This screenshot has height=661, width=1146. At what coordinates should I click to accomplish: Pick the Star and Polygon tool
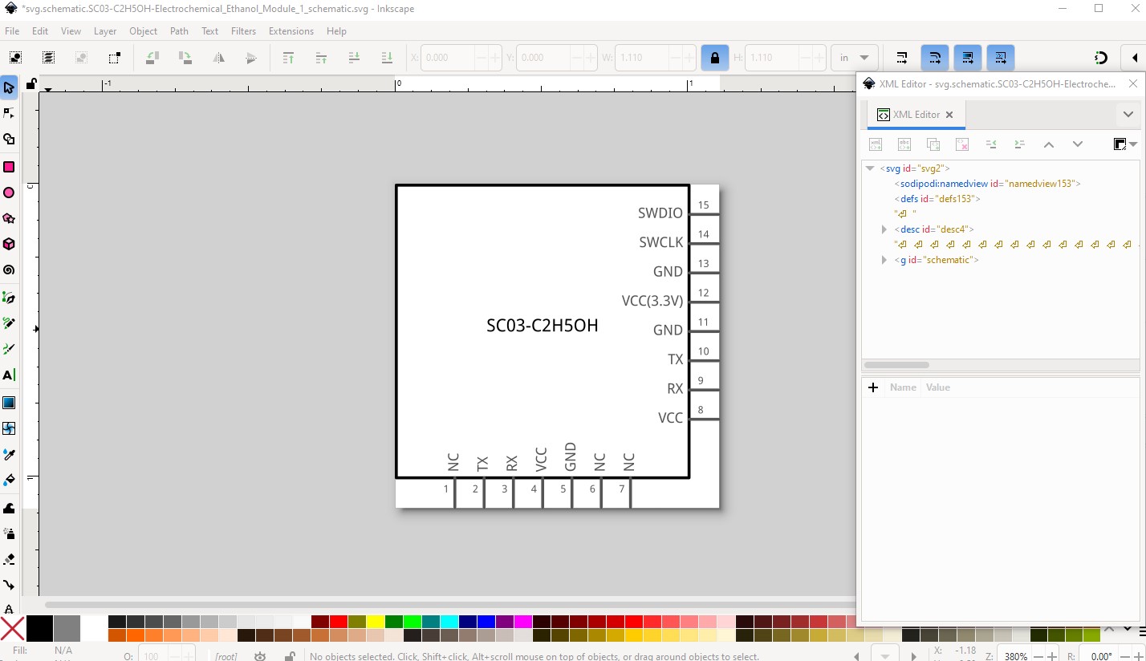pyautogui.click(x=9, y=218)
